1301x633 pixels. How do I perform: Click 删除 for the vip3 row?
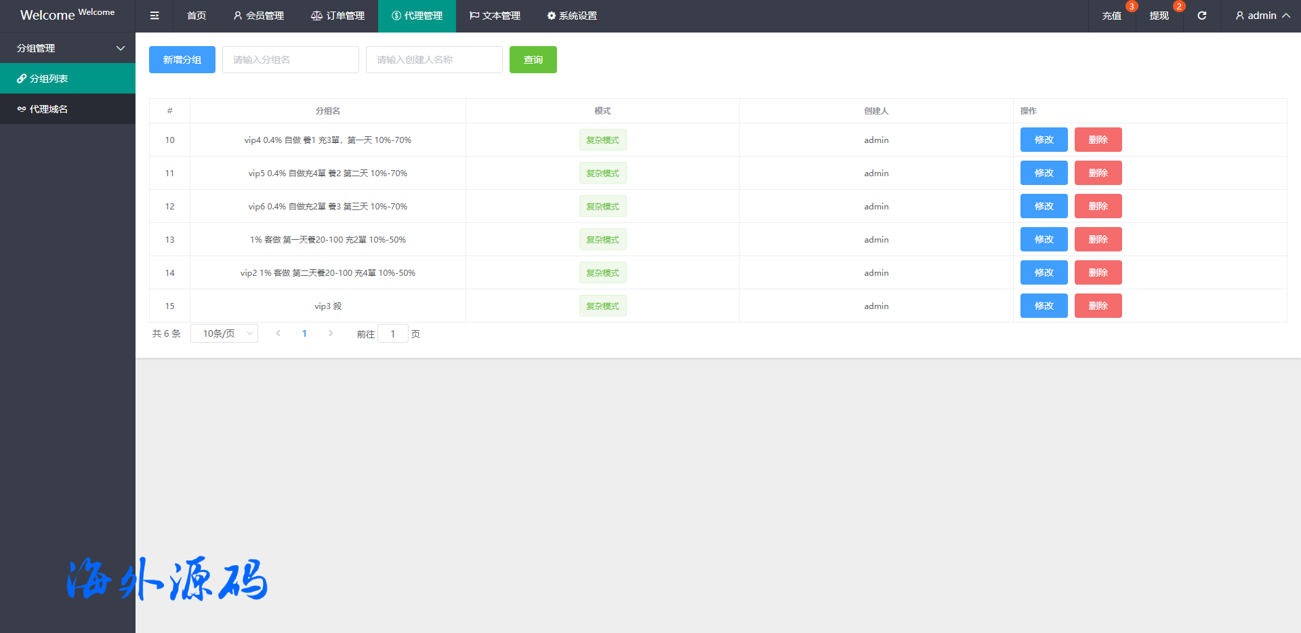pos(1098,306)
